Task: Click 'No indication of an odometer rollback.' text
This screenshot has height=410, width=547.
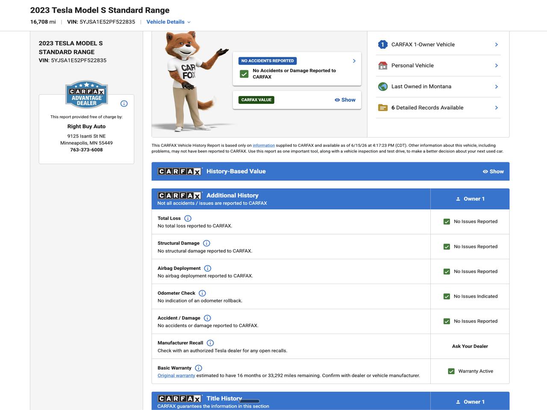Action: [200, 301]
